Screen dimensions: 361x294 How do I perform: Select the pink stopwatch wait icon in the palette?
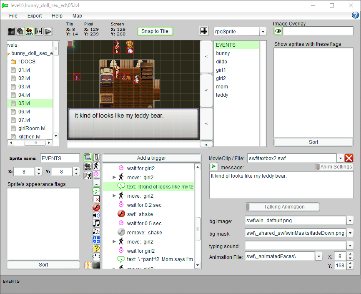click(x=96, y=174)
